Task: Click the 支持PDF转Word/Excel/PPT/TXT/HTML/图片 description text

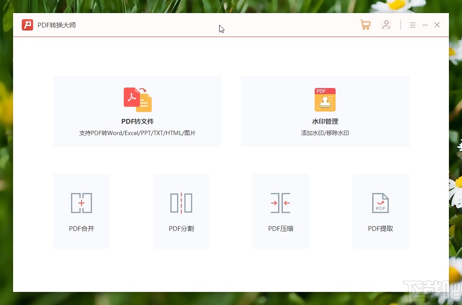Action: [137, 133]
